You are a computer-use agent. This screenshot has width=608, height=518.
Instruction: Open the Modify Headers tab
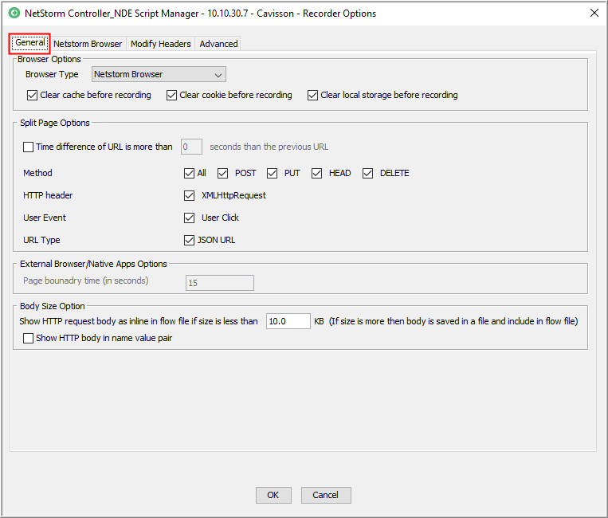tap(160, 44)
